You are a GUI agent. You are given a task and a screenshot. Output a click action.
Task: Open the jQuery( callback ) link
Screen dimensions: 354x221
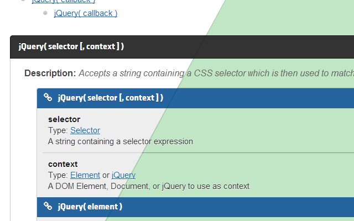click(x=85, y=13)
